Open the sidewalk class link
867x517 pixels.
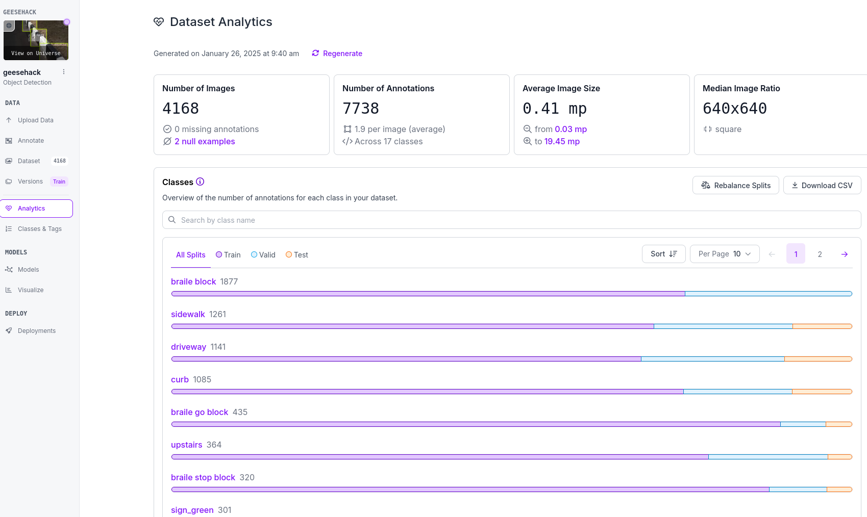click(x=188, y=314)
